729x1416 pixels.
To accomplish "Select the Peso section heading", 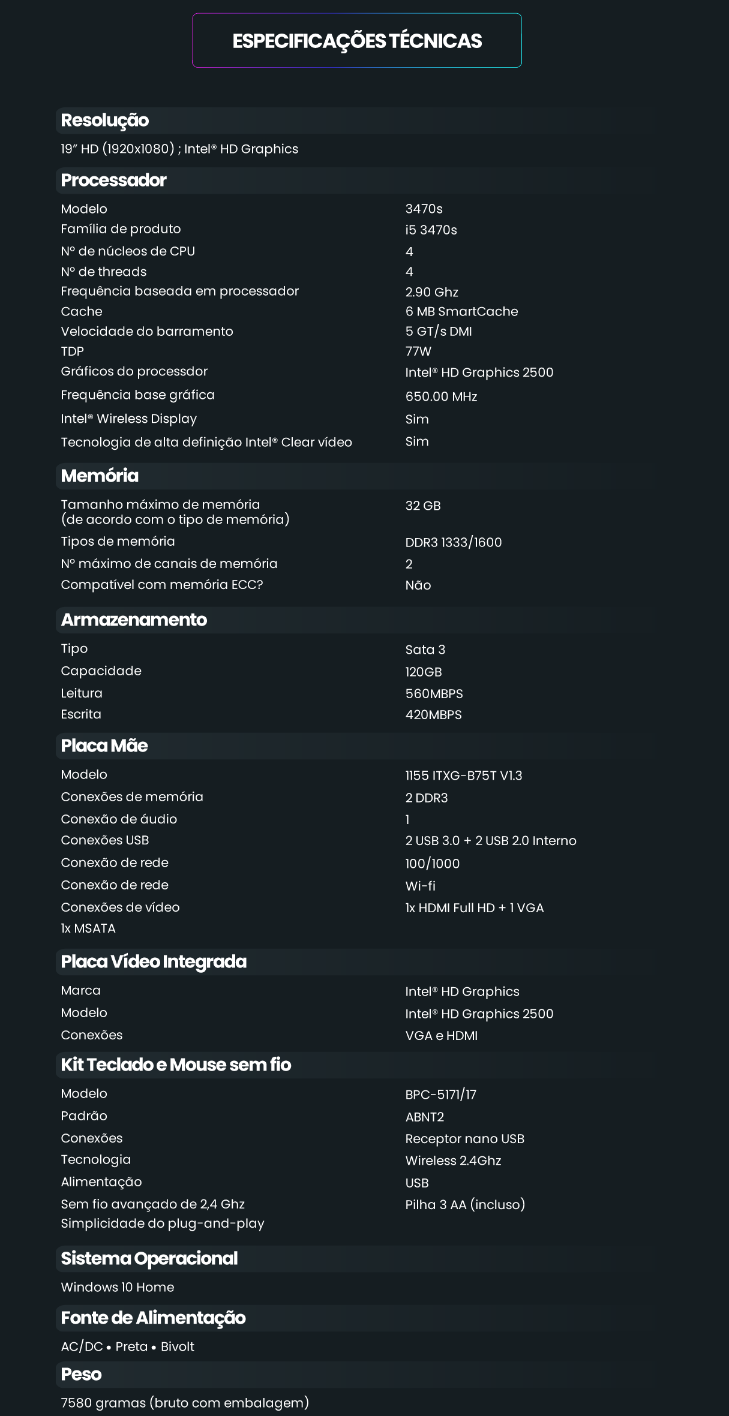I will (x=81, y=1374).
